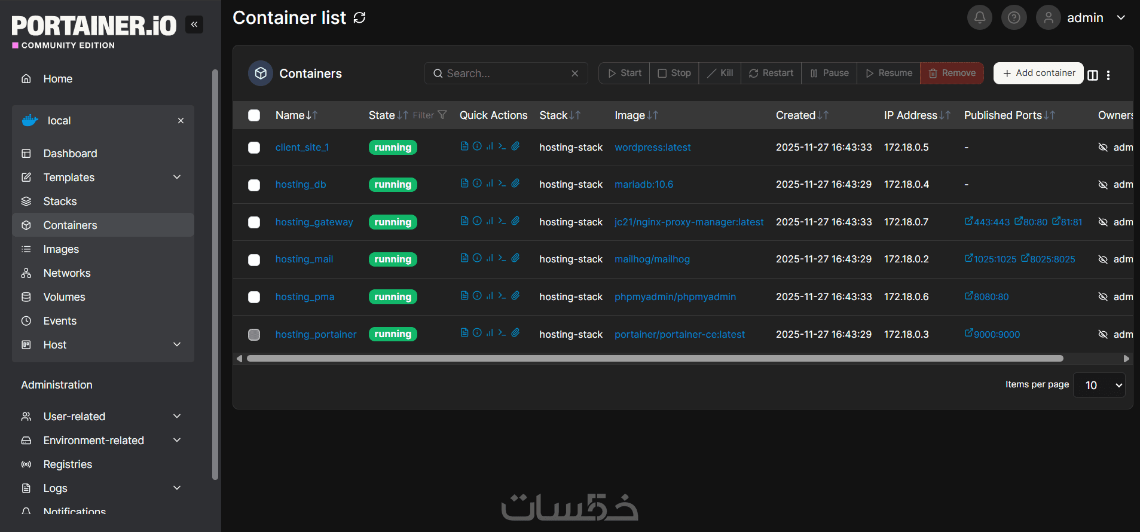Open the notifications bell
The image size is (1140, 532).
[980, 18]
